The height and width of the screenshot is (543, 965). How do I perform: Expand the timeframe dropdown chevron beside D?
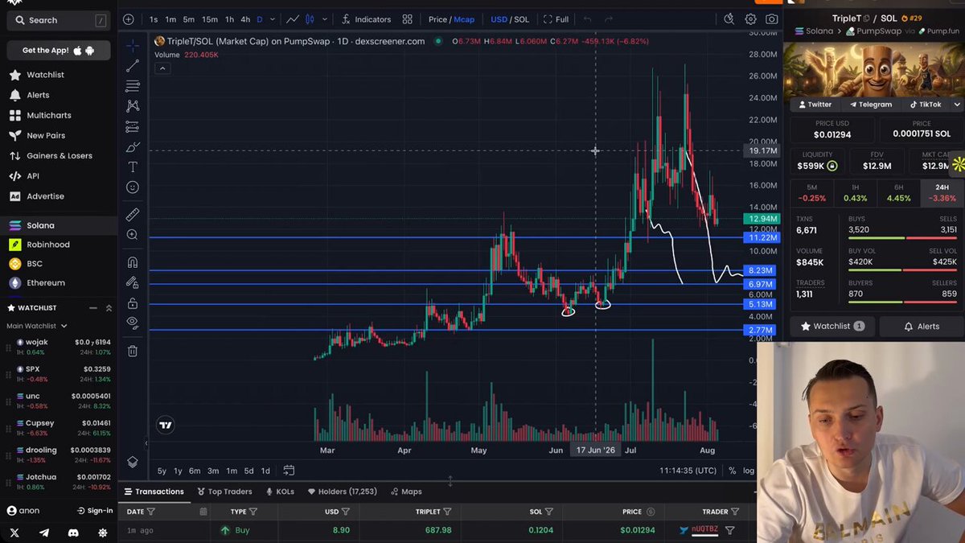[273, 19]
